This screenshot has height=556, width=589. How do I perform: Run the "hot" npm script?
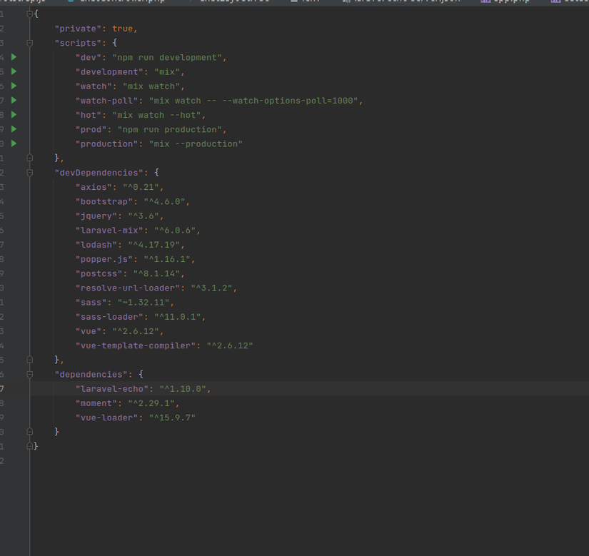click(x=14, y=115)
